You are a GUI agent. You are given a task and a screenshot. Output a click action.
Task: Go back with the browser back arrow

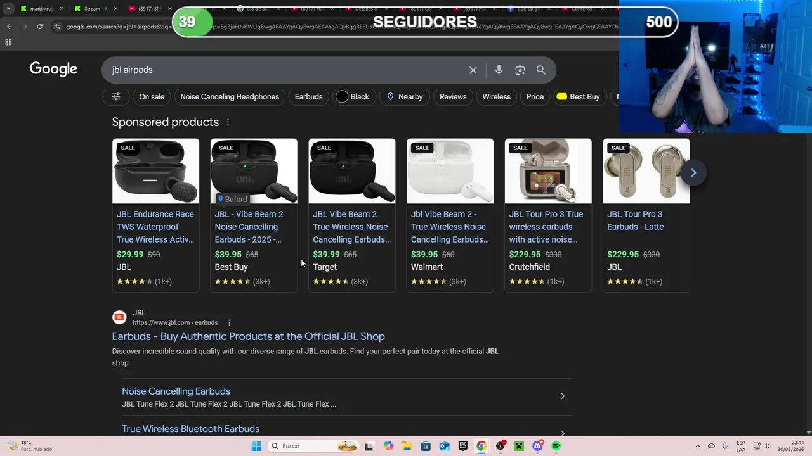(x=9, y=27)
